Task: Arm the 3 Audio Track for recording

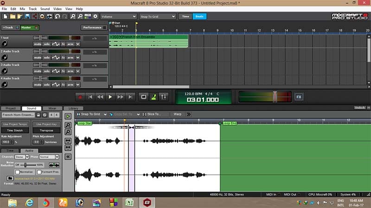Action: [x=70, y=71]
